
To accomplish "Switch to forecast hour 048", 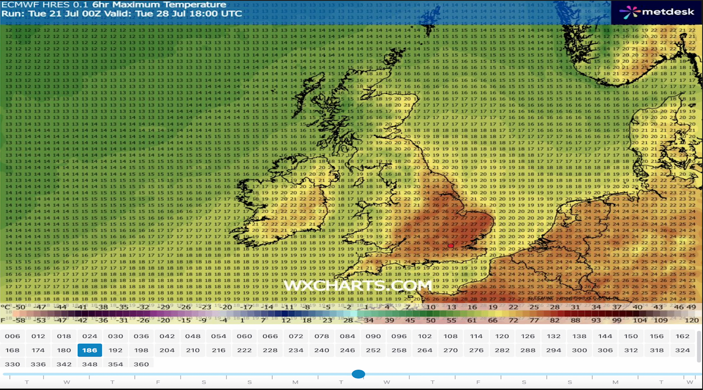I will 193,336.
